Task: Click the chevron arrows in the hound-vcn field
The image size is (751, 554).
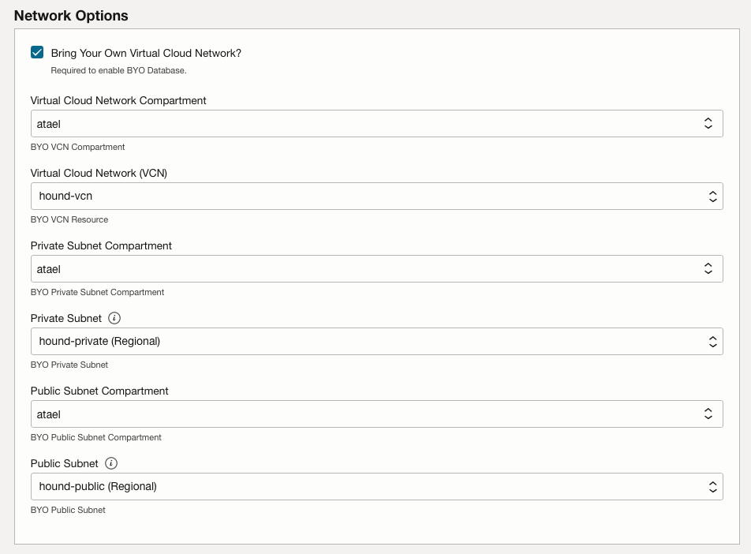Action: coord(712,197)
